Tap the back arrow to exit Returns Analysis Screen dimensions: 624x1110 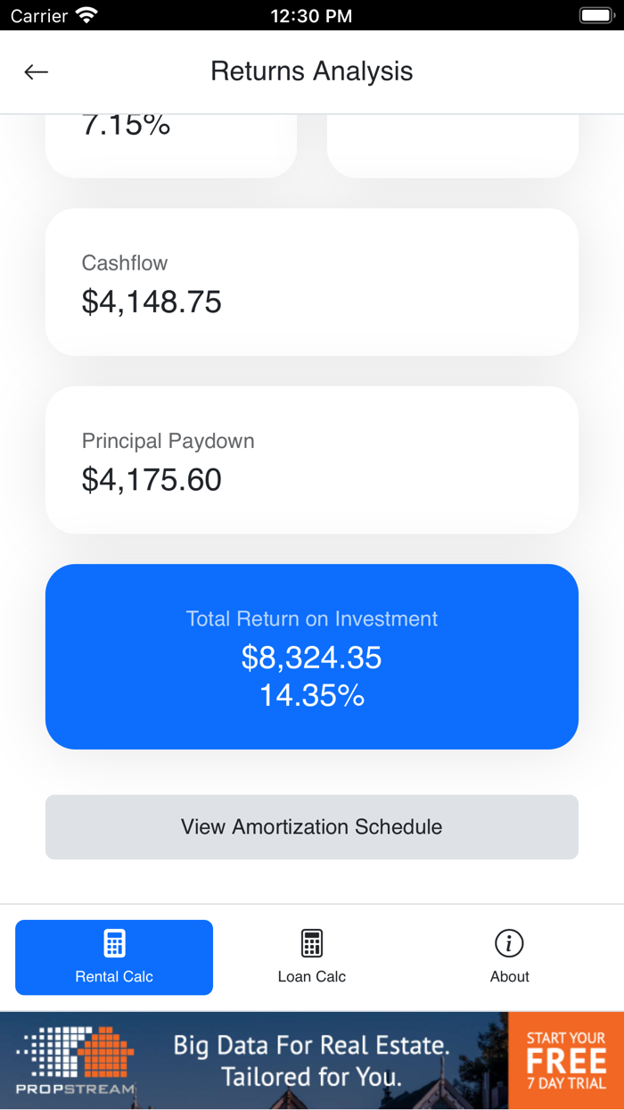click(36, 71)
